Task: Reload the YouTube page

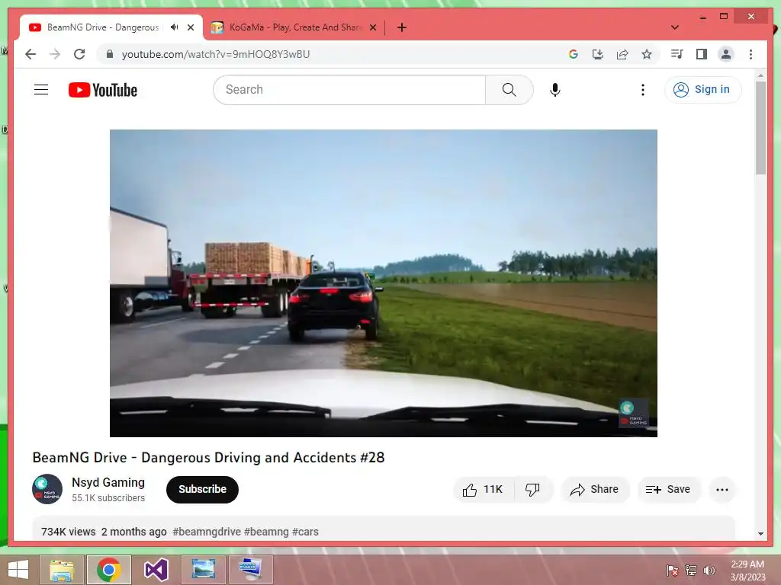Action: (79, 54)
